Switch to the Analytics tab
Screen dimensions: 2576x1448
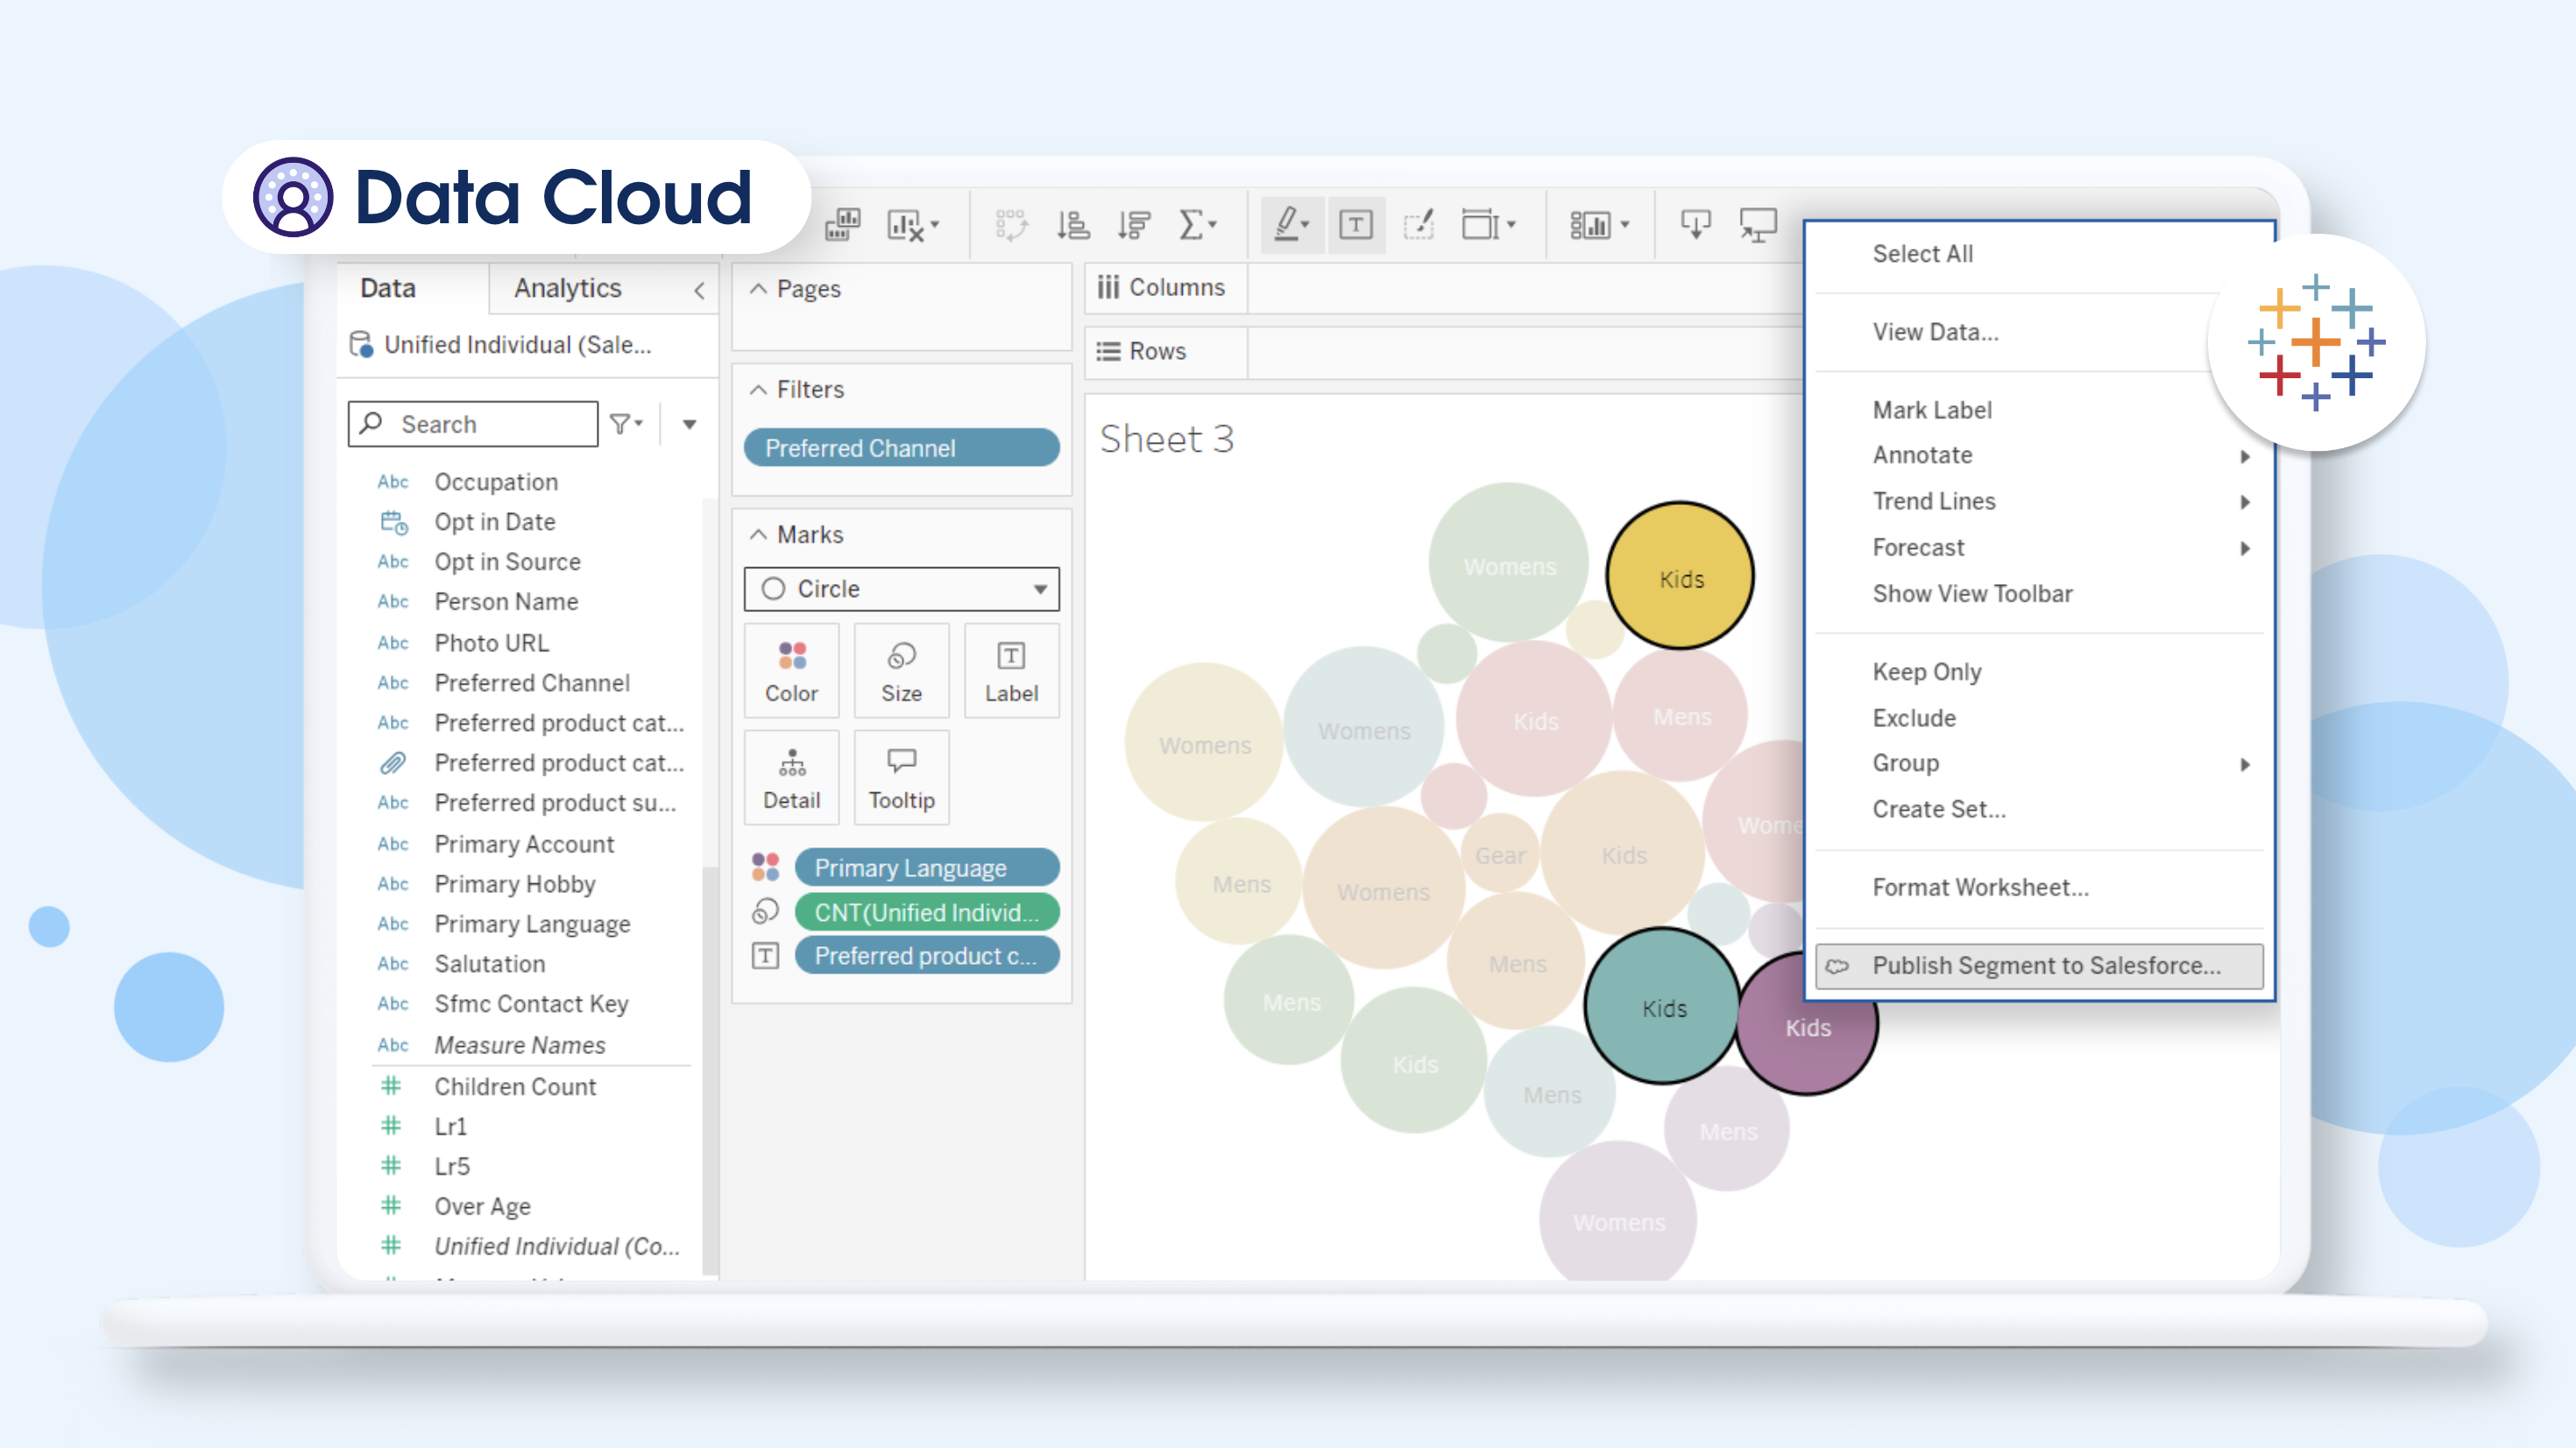(x=567, y=289)
